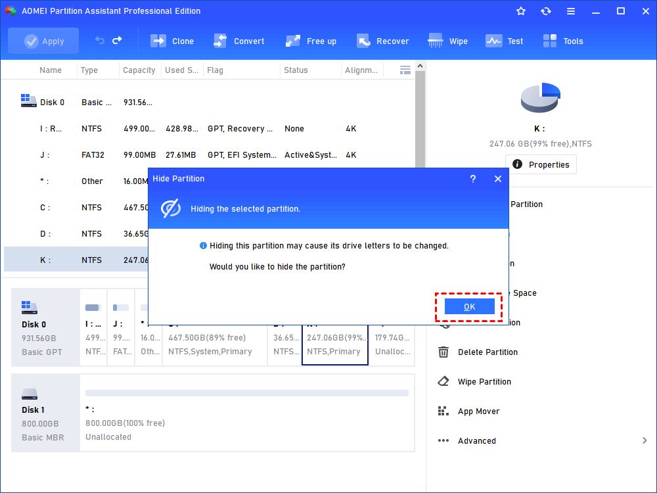The width and height of the screenshot is (657, 493).
Task: Select J: 99 FAT block in disk map
Action: point(121,327)
